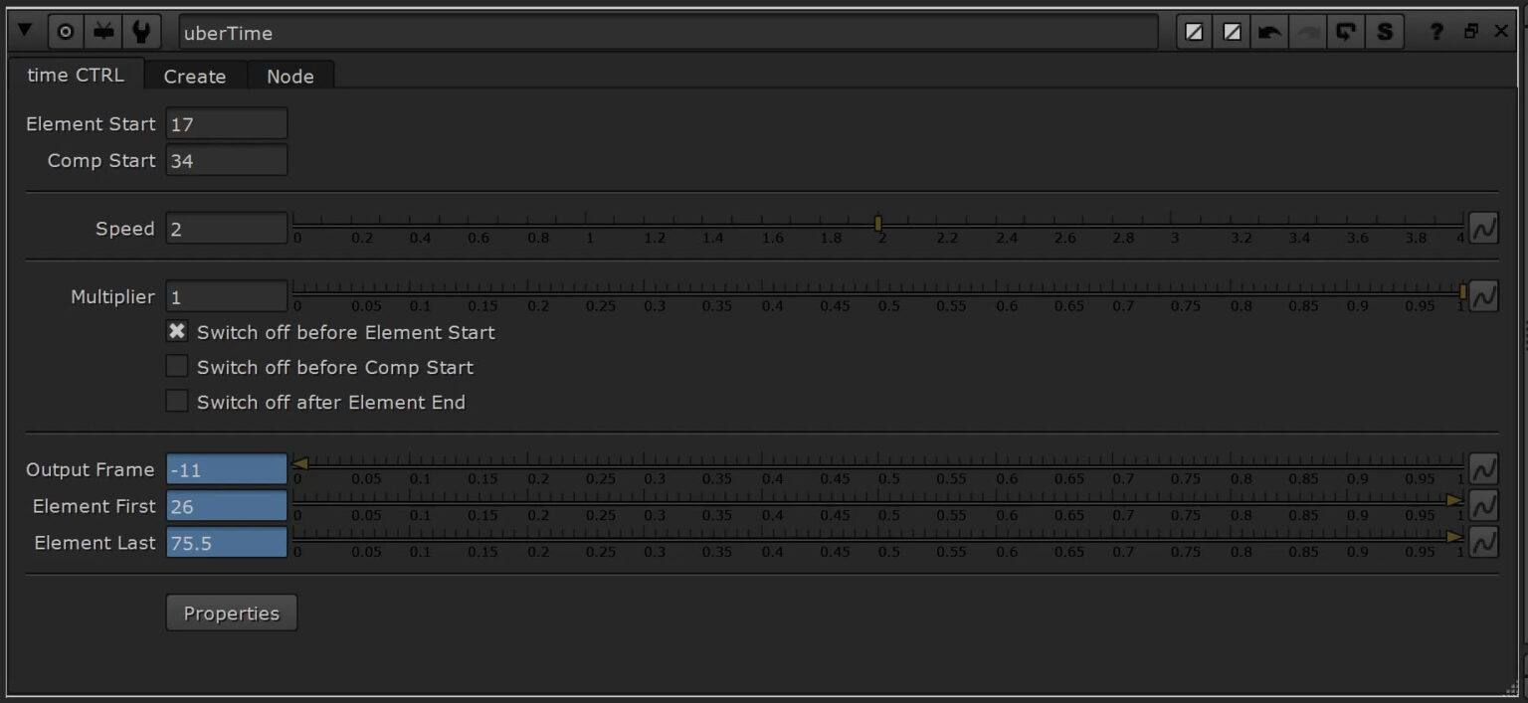Collapse the uberTime panel with triangle arrow
Screen dimensions: 1528x703
point(25,32)
